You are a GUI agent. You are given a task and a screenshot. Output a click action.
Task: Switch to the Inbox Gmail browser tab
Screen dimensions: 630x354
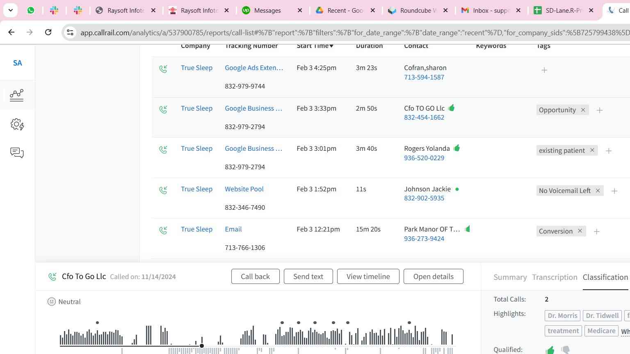[x=491, y=10]
